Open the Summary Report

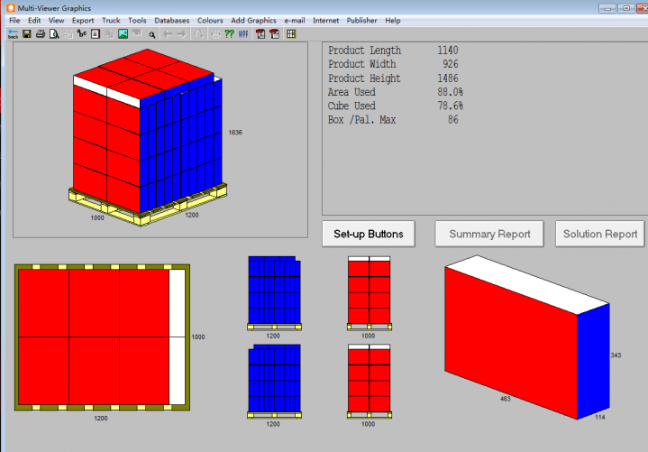point(489,234)
